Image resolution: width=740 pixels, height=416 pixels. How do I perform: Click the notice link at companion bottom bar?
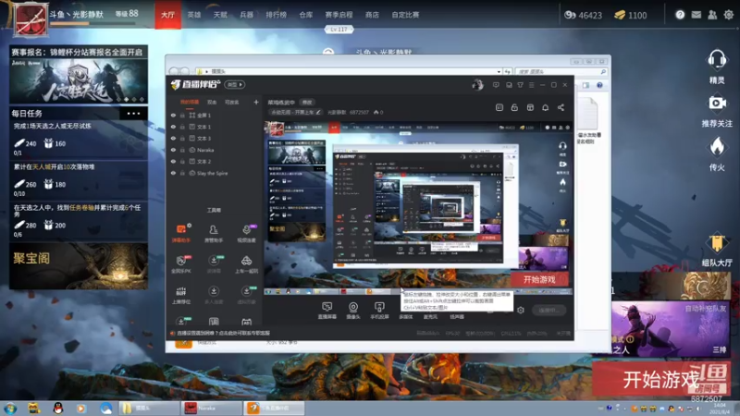coord(223,333)
